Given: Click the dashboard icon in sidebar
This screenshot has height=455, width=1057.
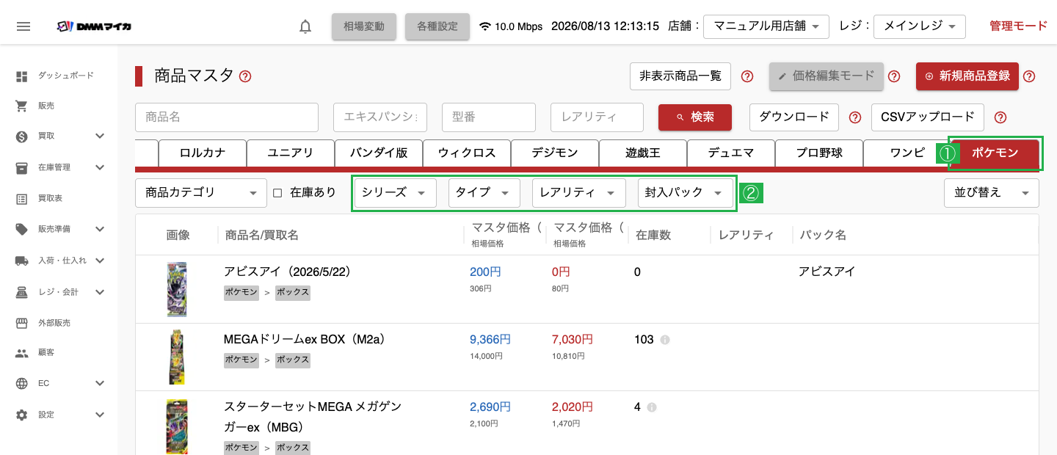Looking at the screenshot, I should click(22, 76).
